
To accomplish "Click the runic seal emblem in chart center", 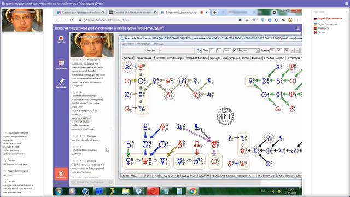I will pos(225,116).
